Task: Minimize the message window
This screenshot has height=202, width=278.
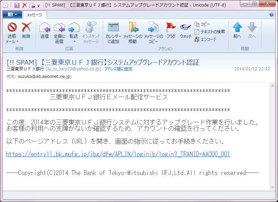Action: click(x=245, y=4)
